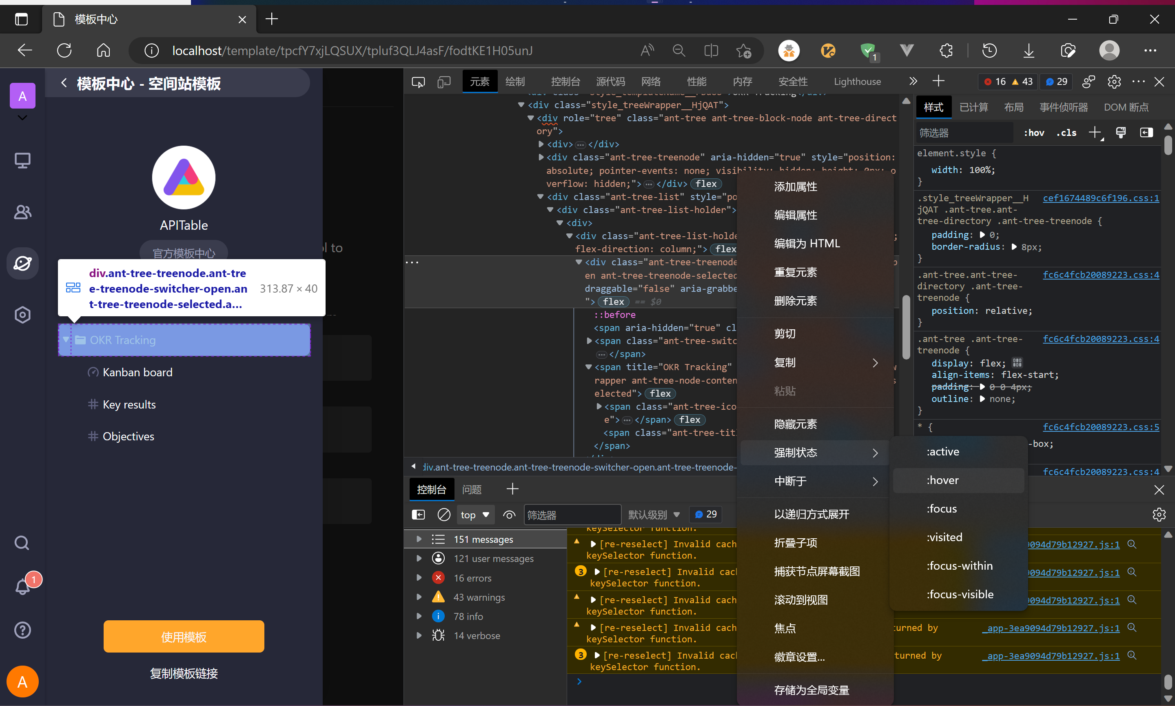Click the inspect element picker icon
This screenshot has height=706, width=1175.
click(x=418, y=82)
